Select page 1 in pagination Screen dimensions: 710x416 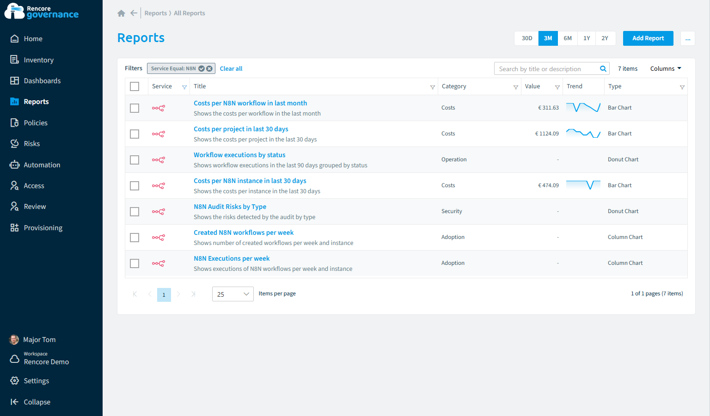click(x=164, y=295)
